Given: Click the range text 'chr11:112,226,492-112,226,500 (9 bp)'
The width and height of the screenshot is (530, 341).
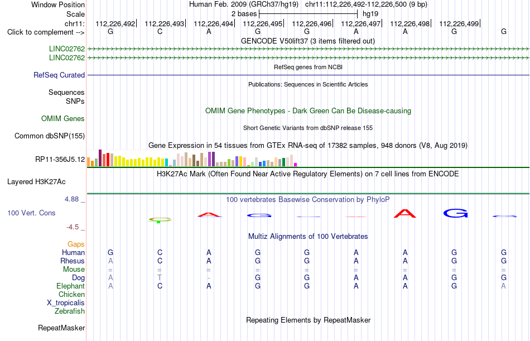Looking at the screenshot, I should (366, 4).
